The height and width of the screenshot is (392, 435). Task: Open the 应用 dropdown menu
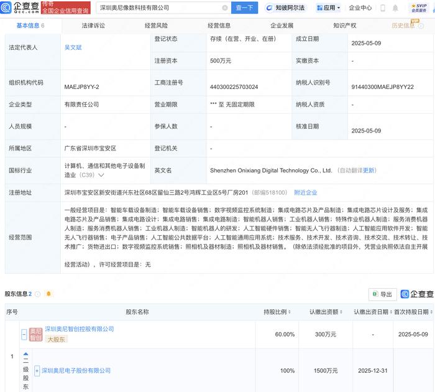coord(329,8)
